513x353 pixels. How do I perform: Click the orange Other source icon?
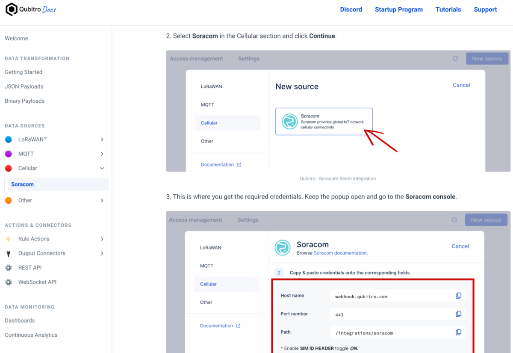[x=9, y=200]
